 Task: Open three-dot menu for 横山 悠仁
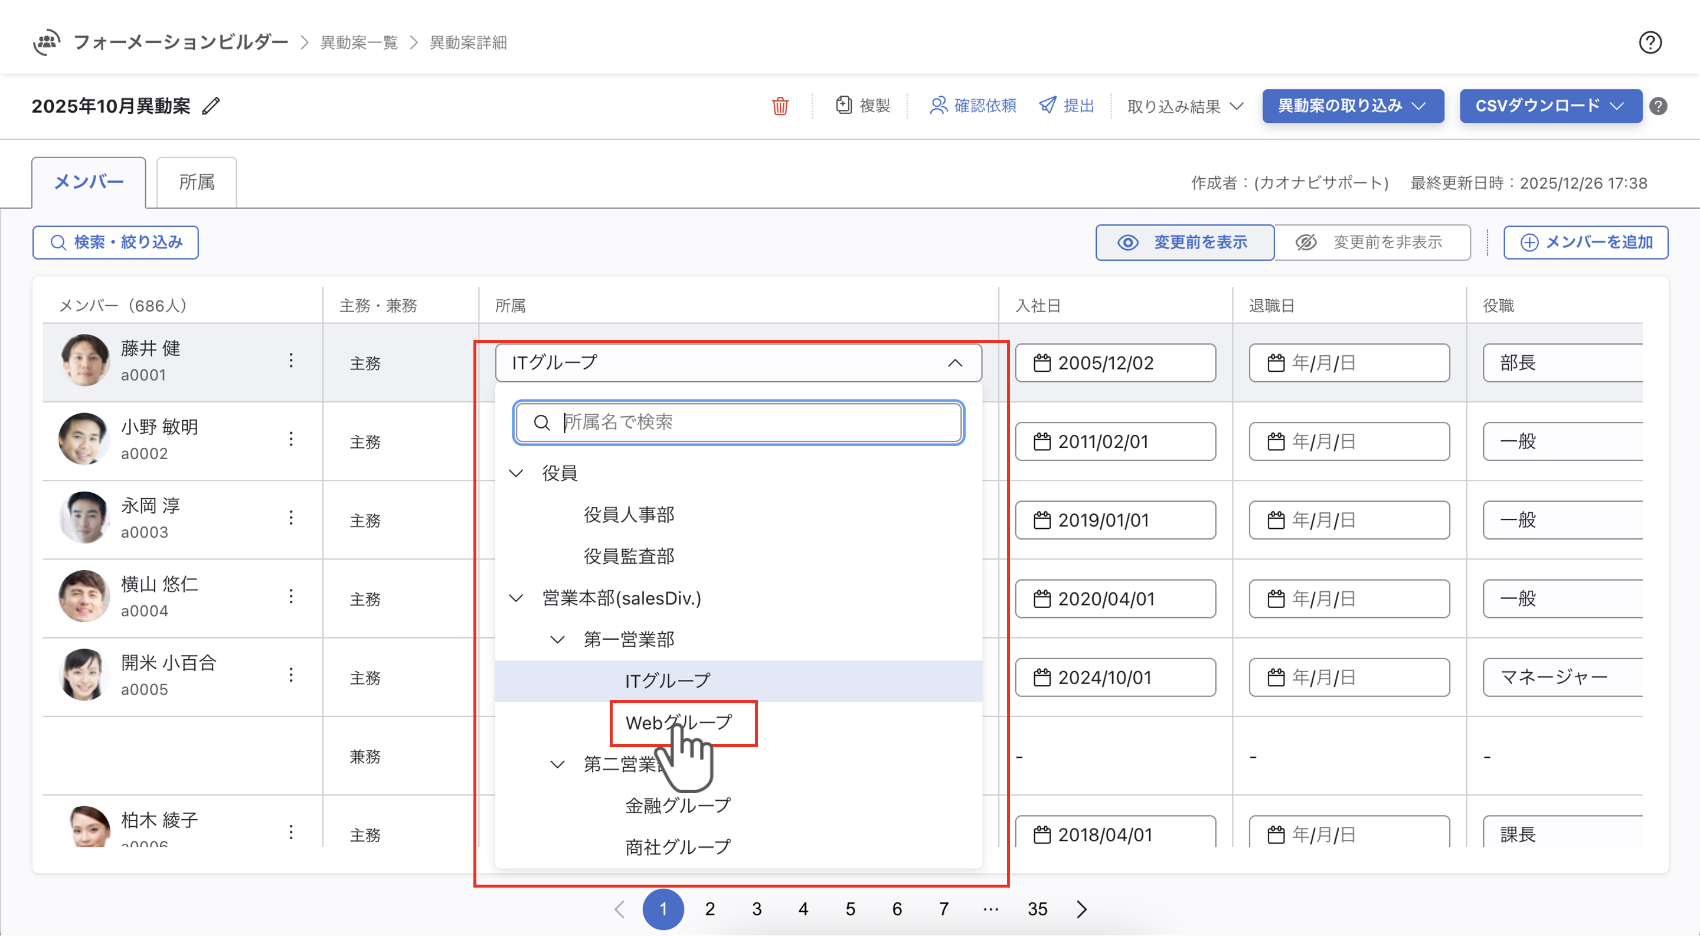tap(291, 597)
